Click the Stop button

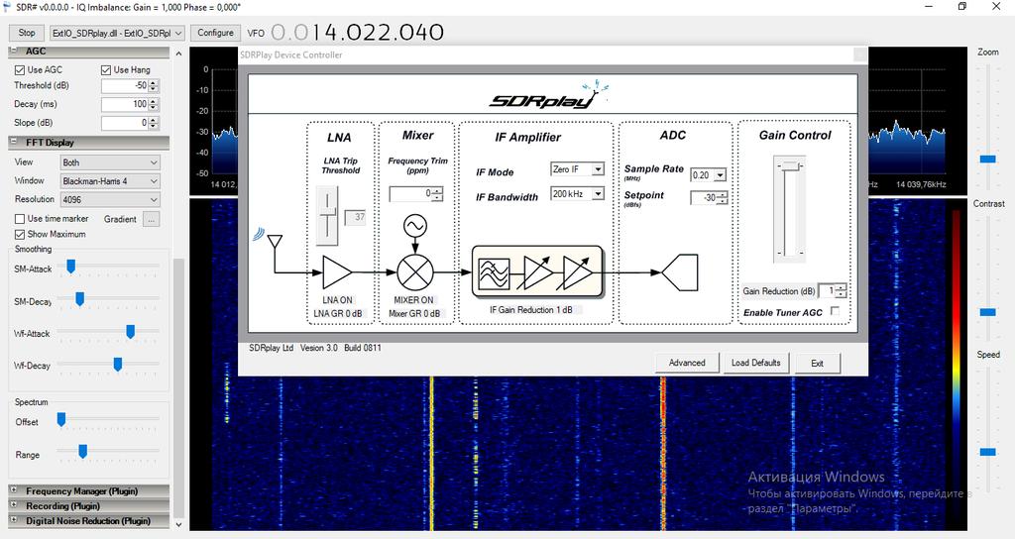(27, 33)
